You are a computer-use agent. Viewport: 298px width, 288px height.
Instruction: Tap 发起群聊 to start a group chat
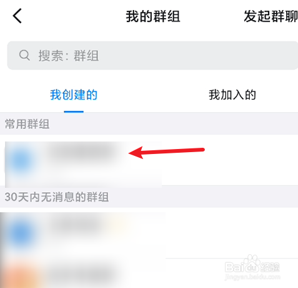[x=271, y=16]
